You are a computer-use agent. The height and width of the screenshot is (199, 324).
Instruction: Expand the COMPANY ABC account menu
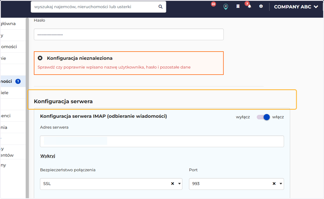click(296, 7)
